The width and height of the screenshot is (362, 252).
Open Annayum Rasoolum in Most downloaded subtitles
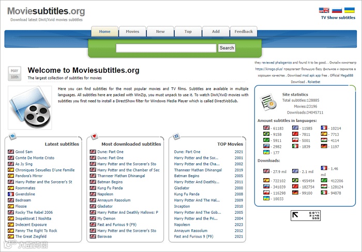point(114,200)
